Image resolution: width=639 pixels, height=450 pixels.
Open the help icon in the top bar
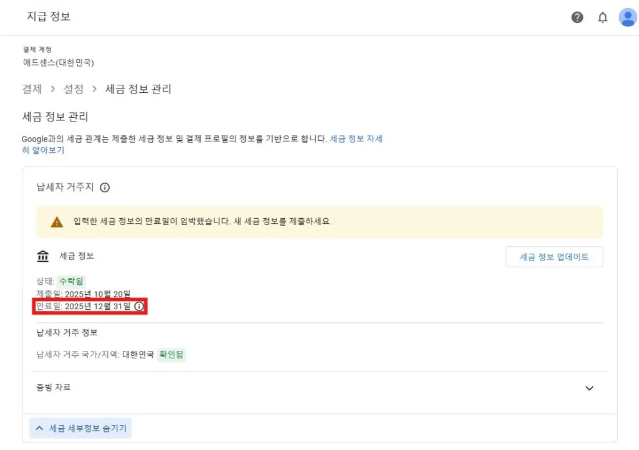(x=577, y=17)
